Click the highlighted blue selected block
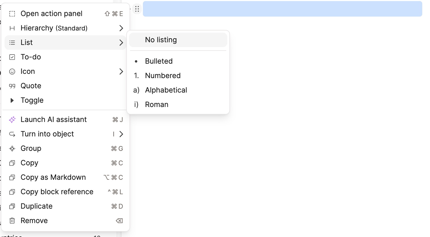430x237 pixels. (x=282, y=9)
